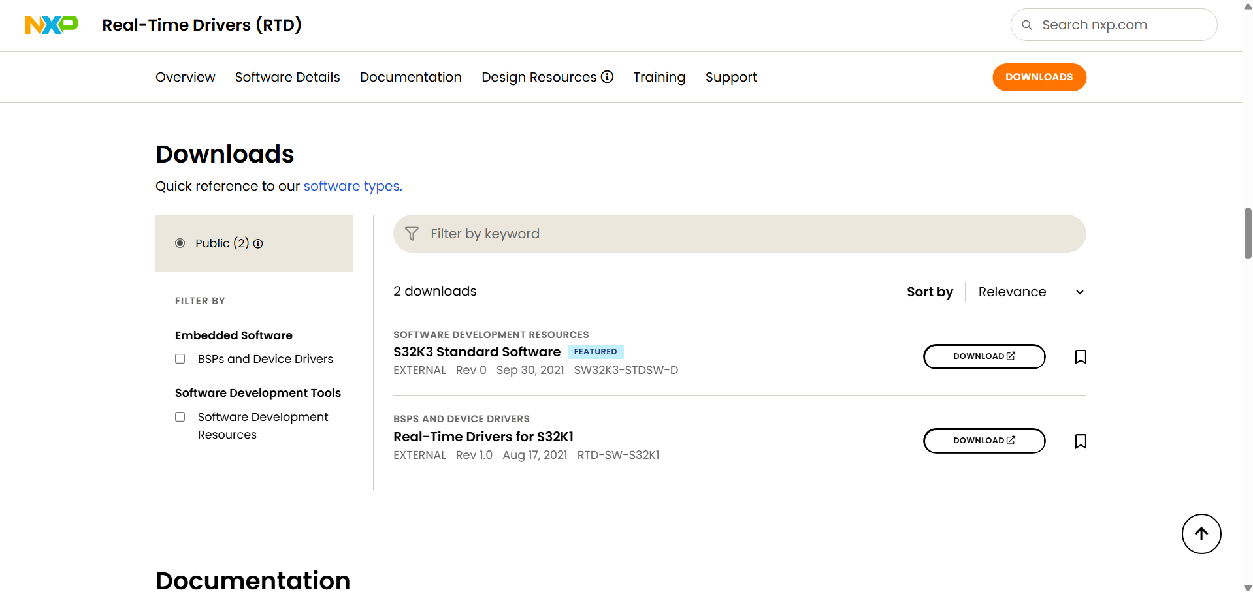Click the filter funnel icon
The image size is (1253, 592).
pos(412,234)
